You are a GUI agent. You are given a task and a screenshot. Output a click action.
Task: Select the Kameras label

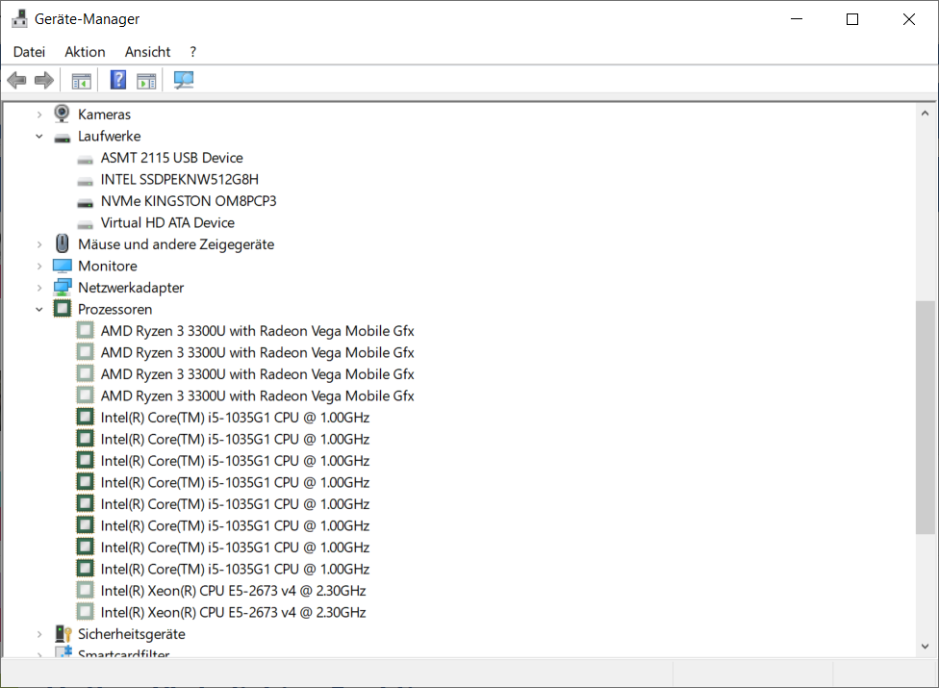pos(104,115)
